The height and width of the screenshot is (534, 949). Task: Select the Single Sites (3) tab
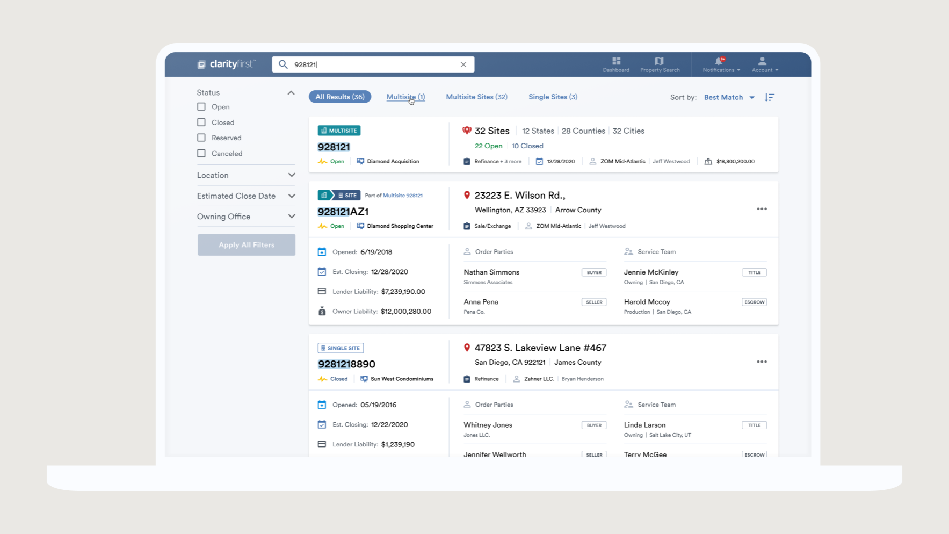[553, 97]
